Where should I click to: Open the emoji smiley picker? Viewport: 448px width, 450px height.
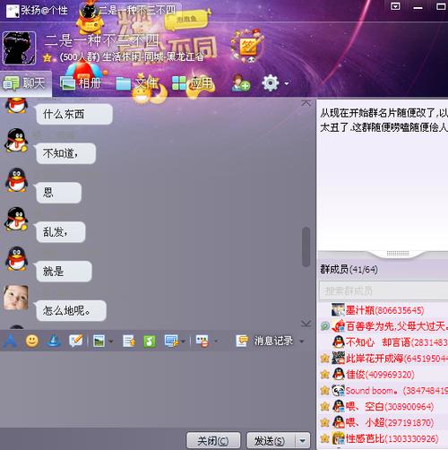pos(32,341)
